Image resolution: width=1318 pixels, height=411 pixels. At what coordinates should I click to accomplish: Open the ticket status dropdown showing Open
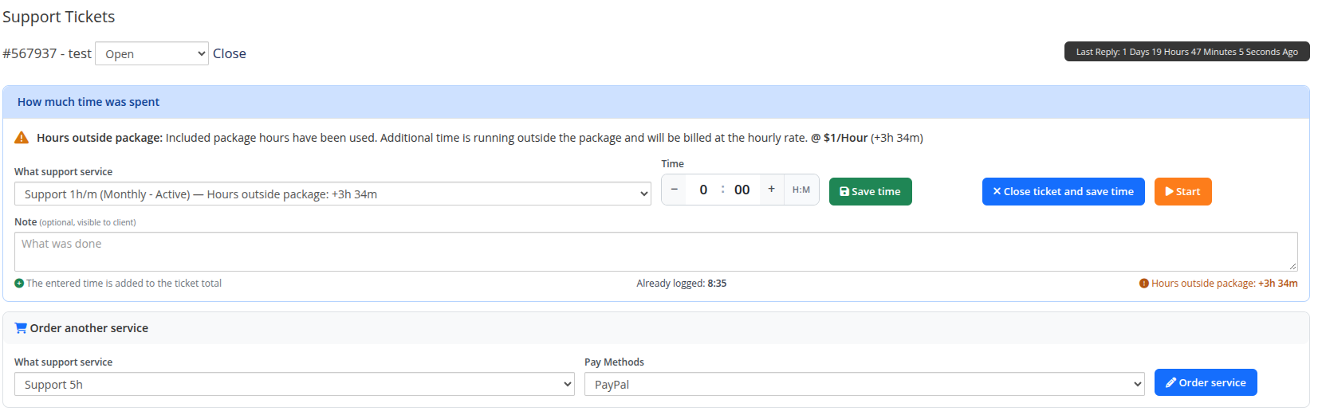[x=151, y=53]
